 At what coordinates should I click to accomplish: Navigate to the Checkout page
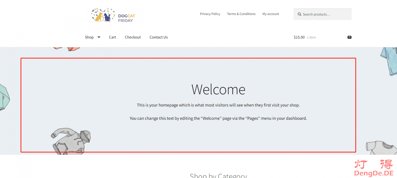133,37
